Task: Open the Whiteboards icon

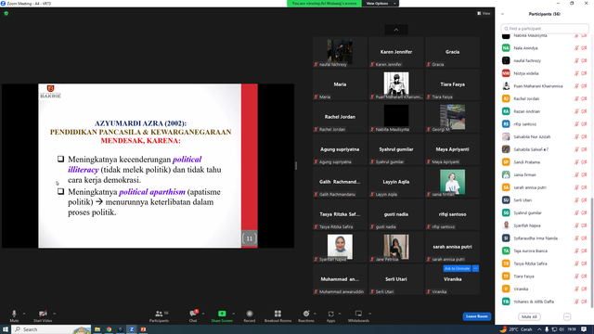Action: coord(358,314)
